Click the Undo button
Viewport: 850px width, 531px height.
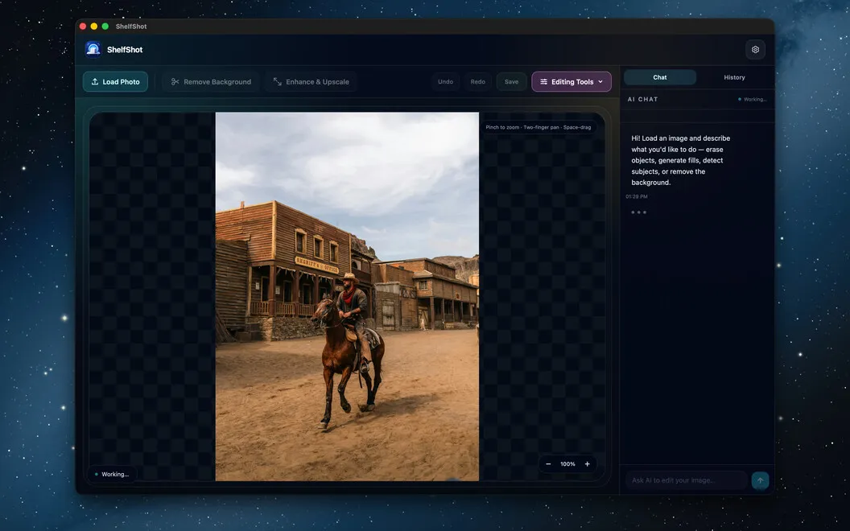click(446, 82)
